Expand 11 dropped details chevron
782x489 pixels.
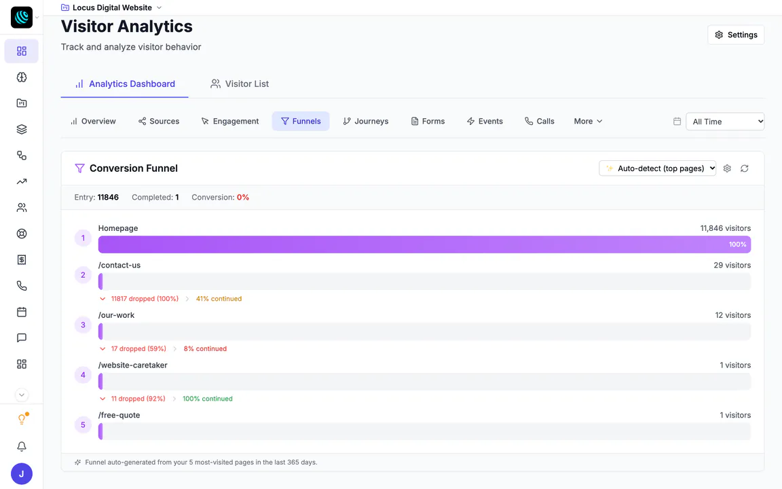103,399
